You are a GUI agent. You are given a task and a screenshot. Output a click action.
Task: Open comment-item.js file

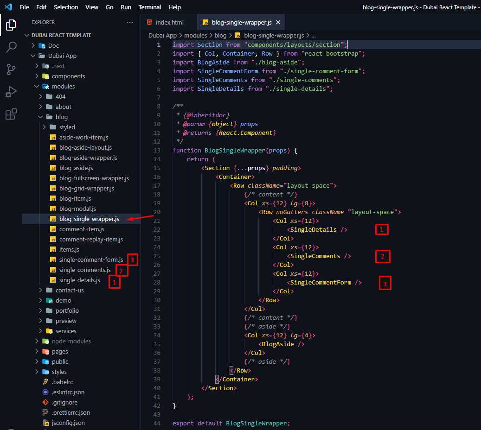click(81, 229)
